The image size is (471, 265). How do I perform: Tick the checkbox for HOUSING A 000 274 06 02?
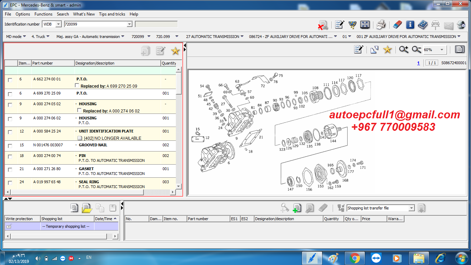(10, 119)
